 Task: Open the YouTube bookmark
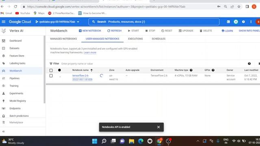click(x=23, y=13)
